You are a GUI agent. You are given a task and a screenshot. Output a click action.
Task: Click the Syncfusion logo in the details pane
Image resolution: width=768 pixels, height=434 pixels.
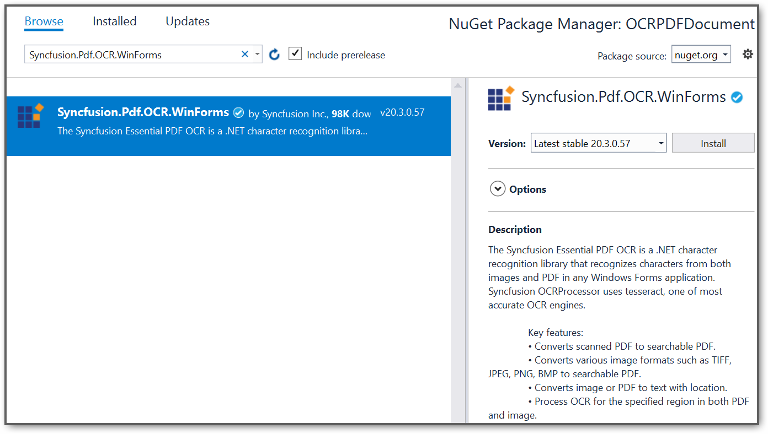(501, 99)
